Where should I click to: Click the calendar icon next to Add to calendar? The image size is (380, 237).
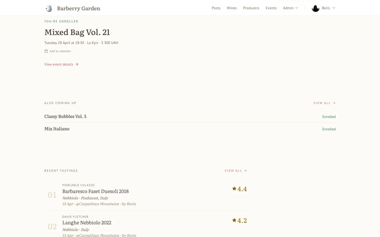(x=46, y=51)
